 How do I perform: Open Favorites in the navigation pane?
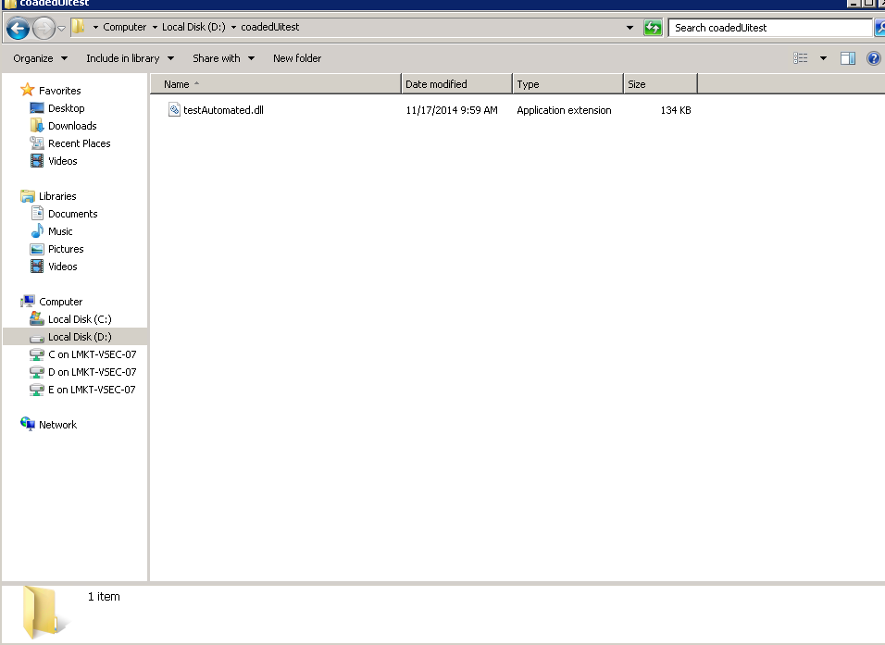click(60, 91)
